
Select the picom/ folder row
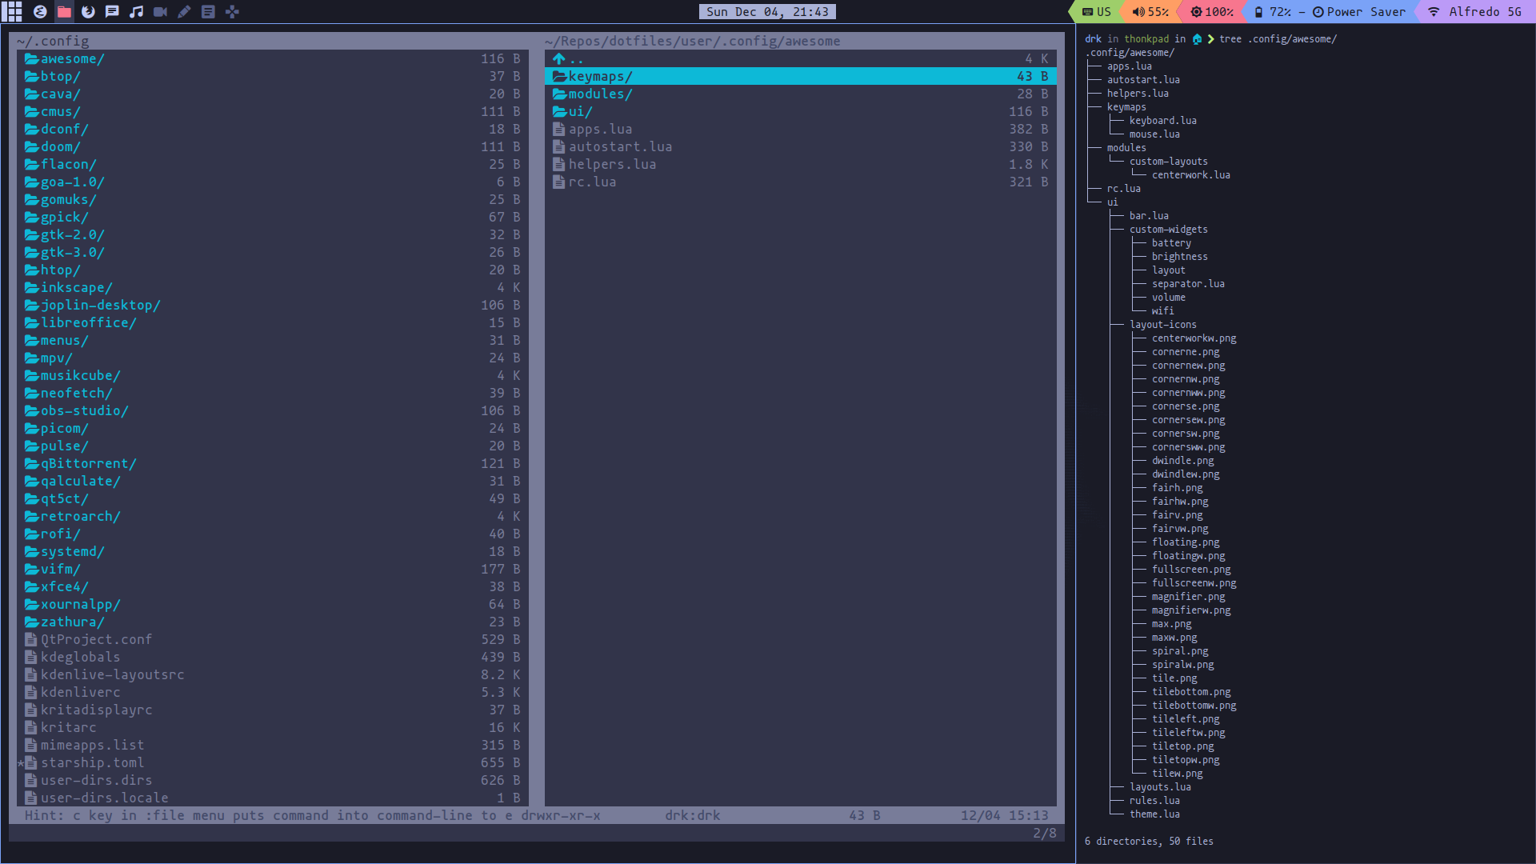point(273,428)
